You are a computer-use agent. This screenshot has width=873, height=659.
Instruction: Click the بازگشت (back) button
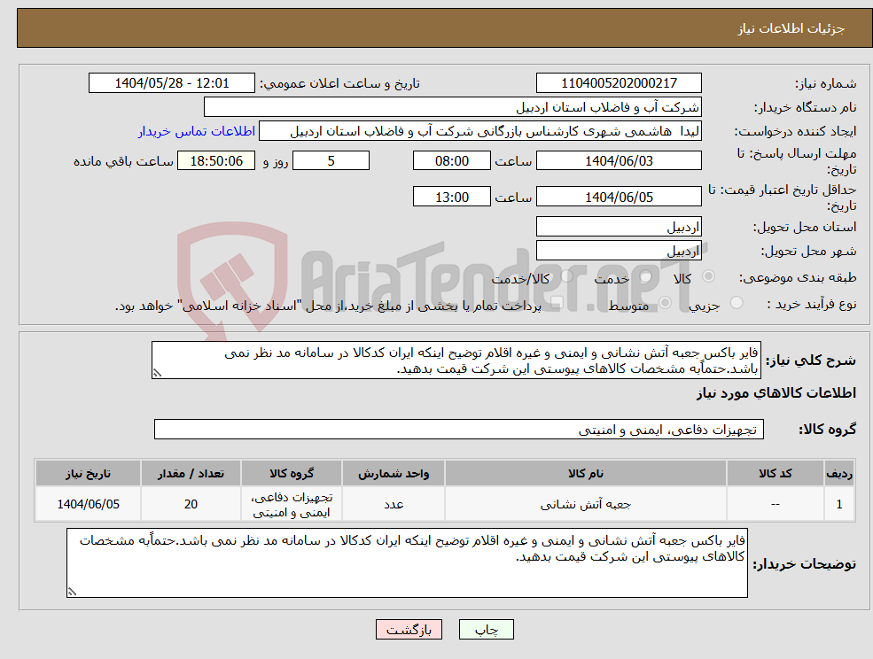409,630
